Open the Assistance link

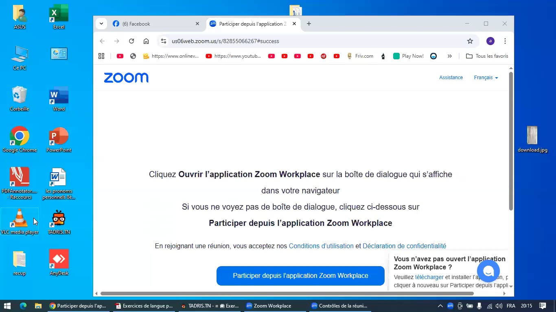click(451, 78)
